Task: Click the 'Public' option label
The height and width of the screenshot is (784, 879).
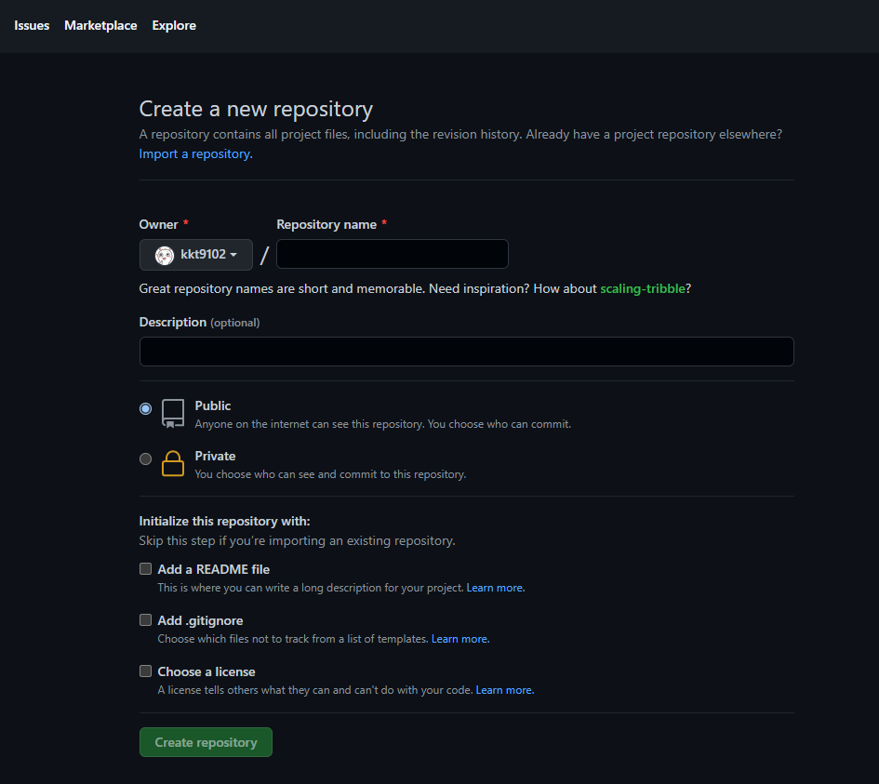Action: click(212, 405)
